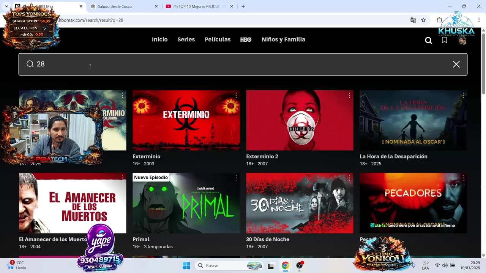Go to Inicio in navigation
Viewport: 486px width, 273px height.
coord(159,39)
